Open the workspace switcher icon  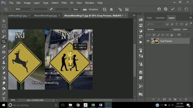(x=186, y=9)
